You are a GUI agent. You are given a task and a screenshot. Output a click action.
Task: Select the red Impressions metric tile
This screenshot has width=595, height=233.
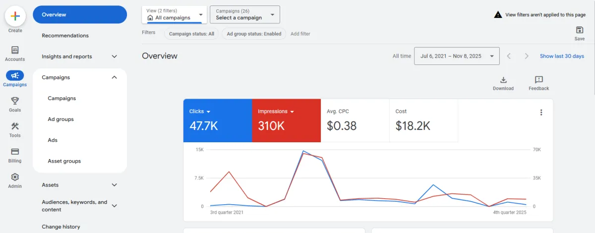click(x=286, y=120)
